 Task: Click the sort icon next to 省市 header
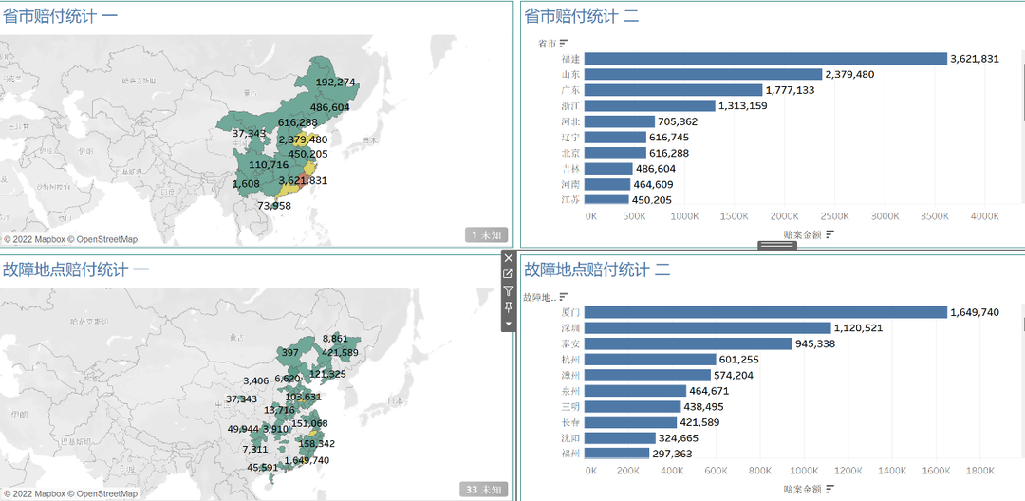[564, 43]
